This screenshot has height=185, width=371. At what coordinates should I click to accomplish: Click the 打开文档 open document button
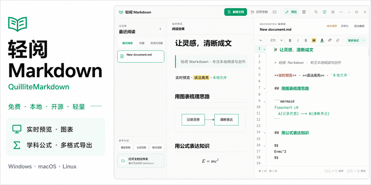click(x=259, y=12)
